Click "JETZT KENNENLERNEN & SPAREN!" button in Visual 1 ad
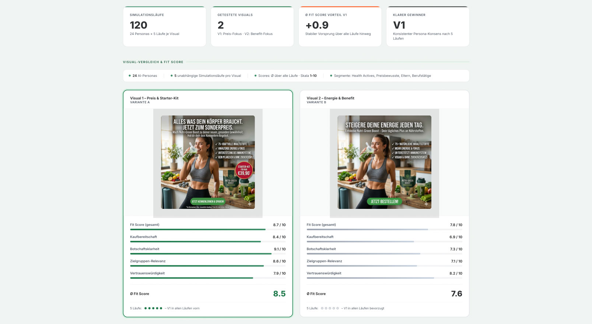 click(x=208, y=202)
